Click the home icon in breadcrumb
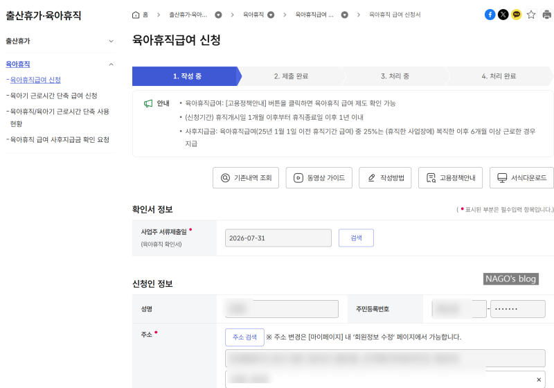Viewport: 554px width, 388px height. (136, 15)
